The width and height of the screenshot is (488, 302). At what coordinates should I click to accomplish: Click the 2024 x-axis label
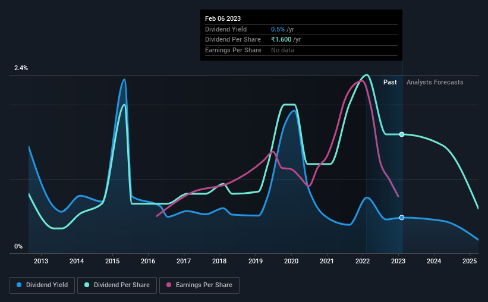434,261
